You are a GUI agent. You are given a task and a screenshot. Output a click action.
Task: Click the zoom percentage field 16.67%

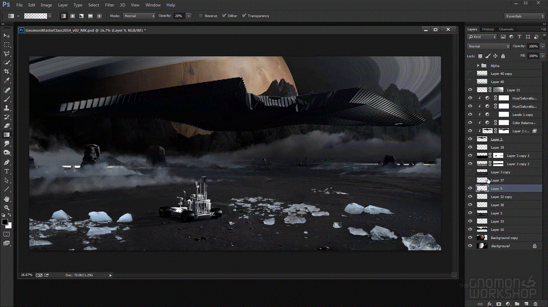(x=26, y=275)
